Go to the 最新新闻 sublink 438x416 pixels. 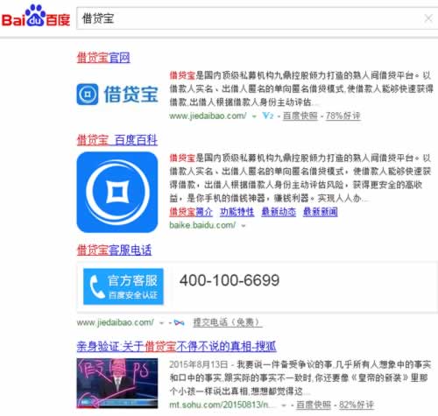click(x=321, y=212)
